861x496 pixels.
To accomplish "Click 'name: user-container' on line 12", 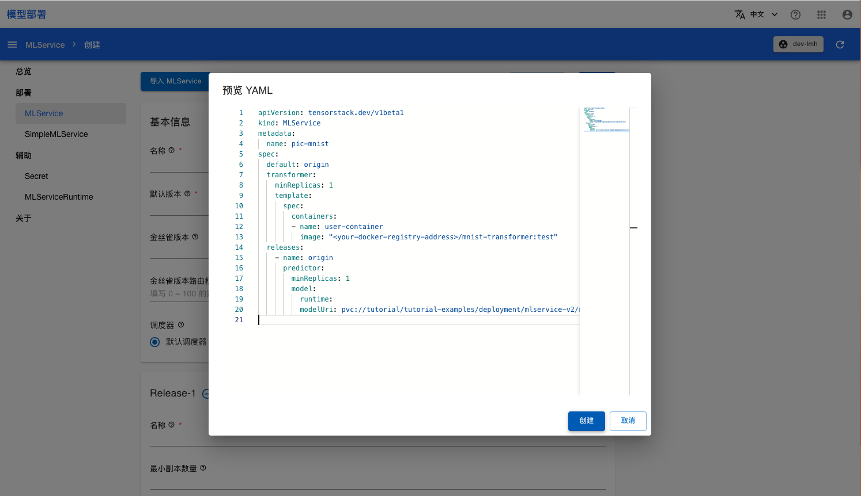I will [x=341, y=227].
